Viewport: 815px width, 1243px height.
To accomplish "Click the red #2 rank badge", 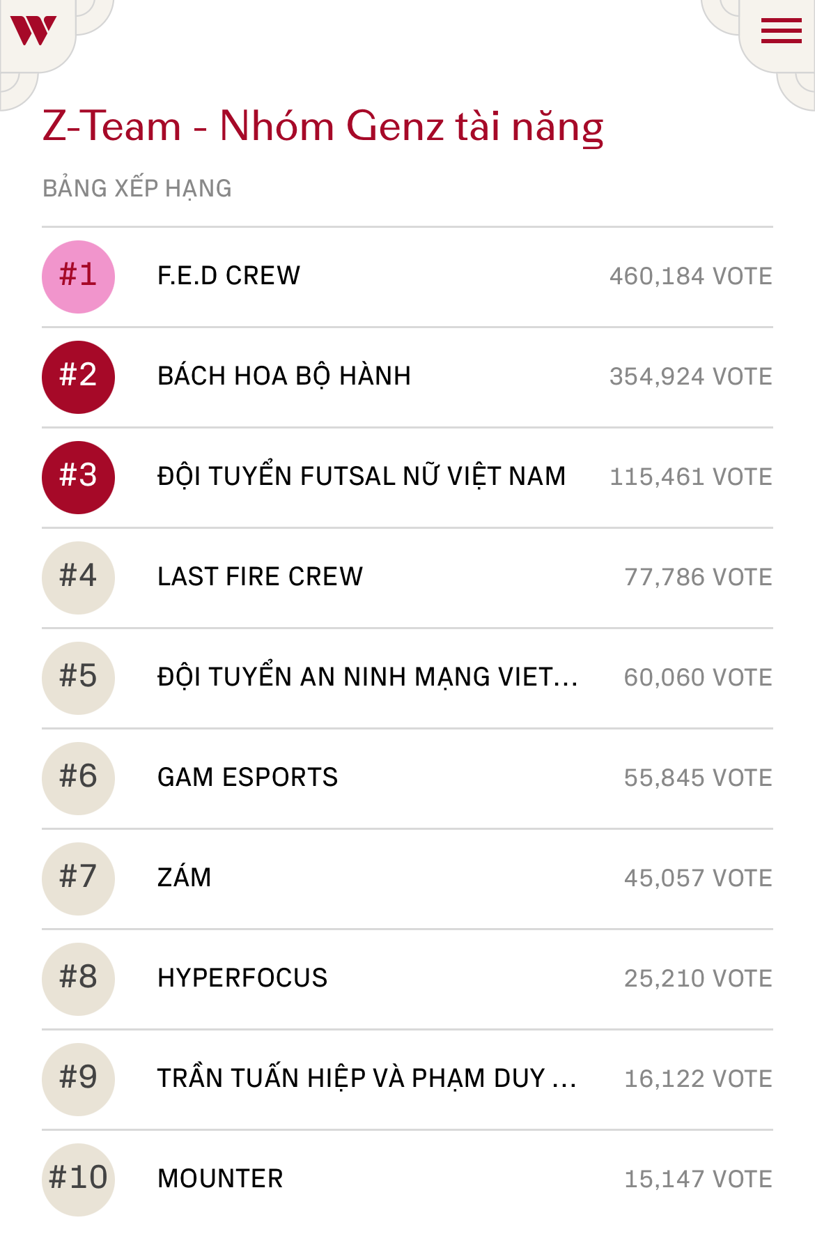I will tap(78, 377).
